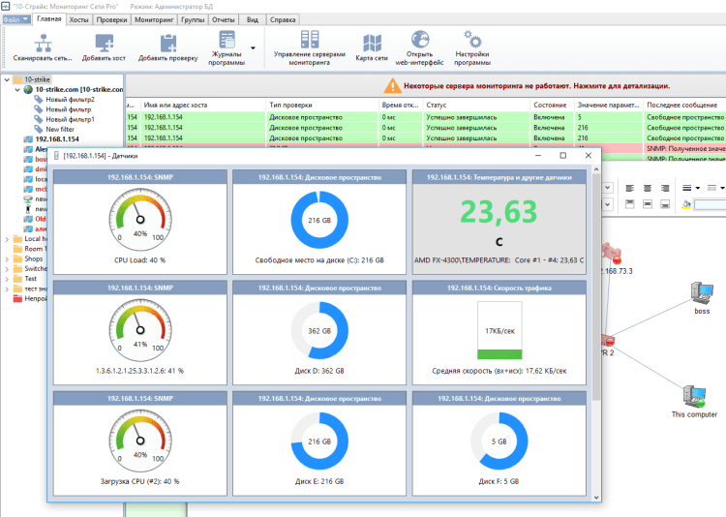Click Открыть web-интерфейс globe icon
Screen dimensions: 726x517
pyautogui.click(x=420, y=40)
